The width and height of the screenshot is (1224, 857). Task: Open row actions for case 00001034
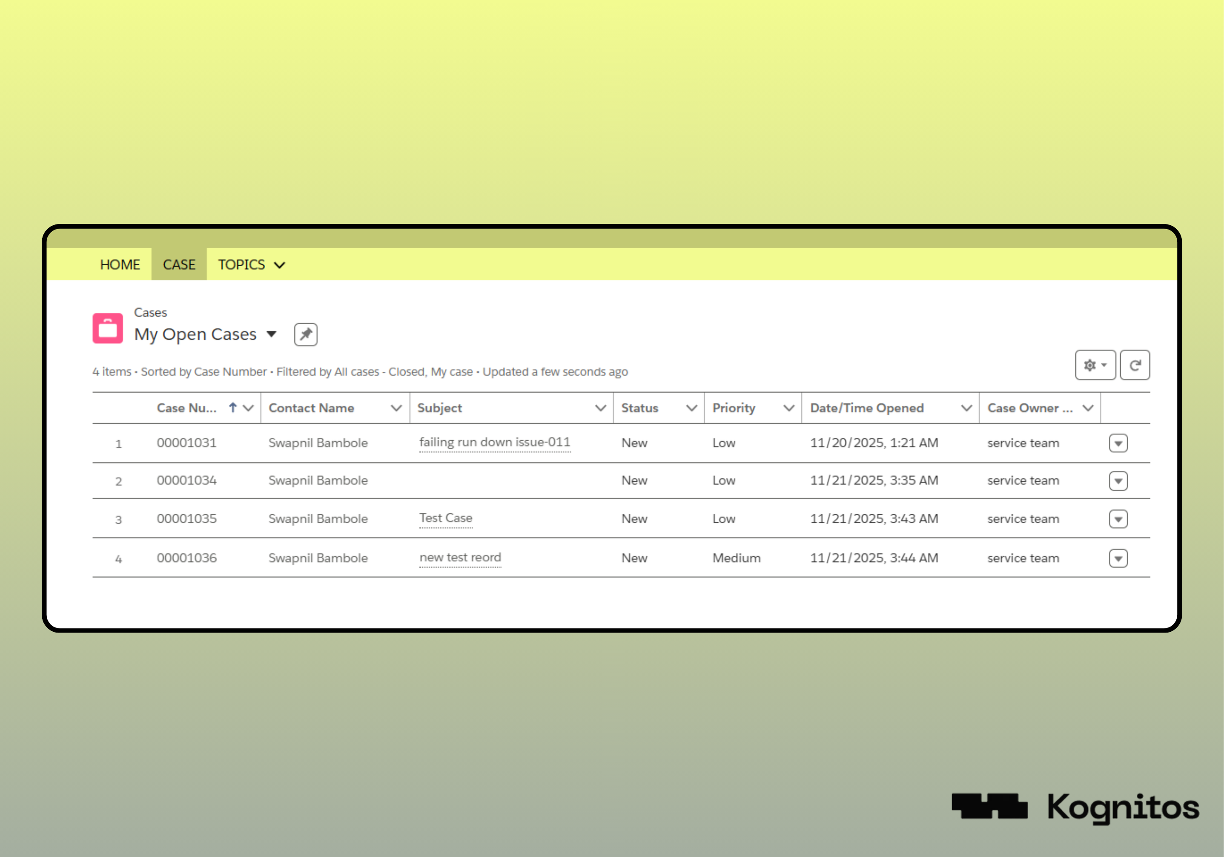1118,480
